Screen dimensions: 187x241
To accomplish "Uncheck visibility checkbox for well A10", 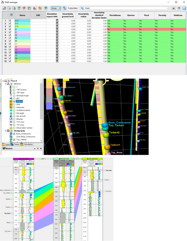I will point(10,21).
